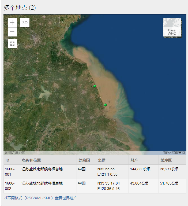The image size is (188, 206).
Task: Zoom out the map with minus button
Action: click(x=12, y=32)
